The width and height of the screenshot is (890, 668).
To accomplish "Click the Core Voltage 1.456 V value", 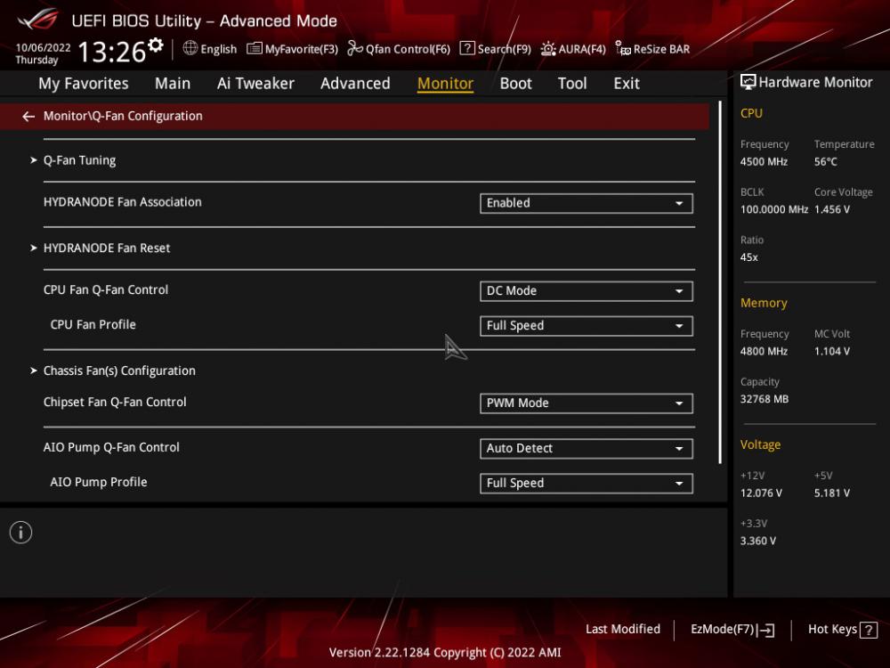I will click(x=832, y=209).
